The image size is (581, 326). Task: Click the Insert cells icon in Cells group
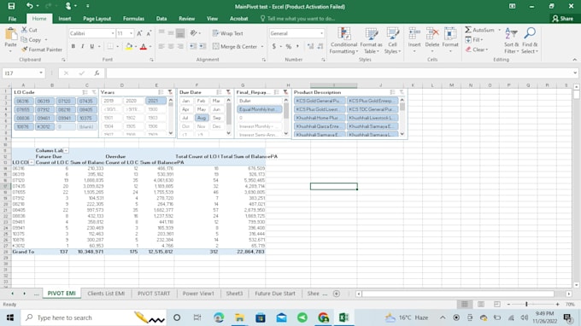(x=414, y=34)
